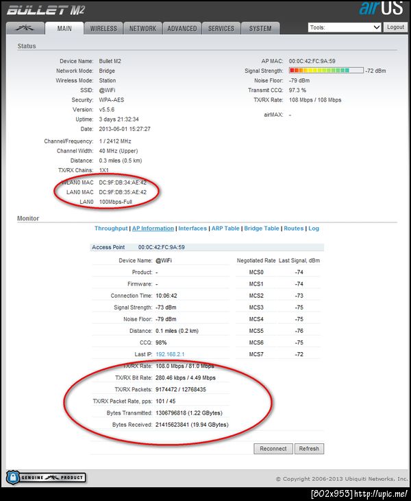The width and height of the screenshot is (411, 501).
Task: Click Bytes Received 21415623841 value
Action: pyautogui.click(x=192, y=425)
